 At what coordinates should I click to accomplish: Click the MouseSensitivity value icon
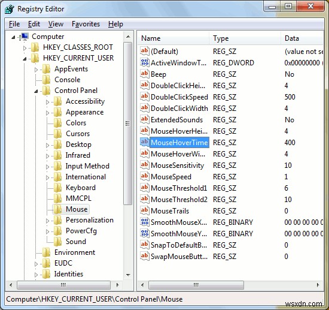[145, 165]
